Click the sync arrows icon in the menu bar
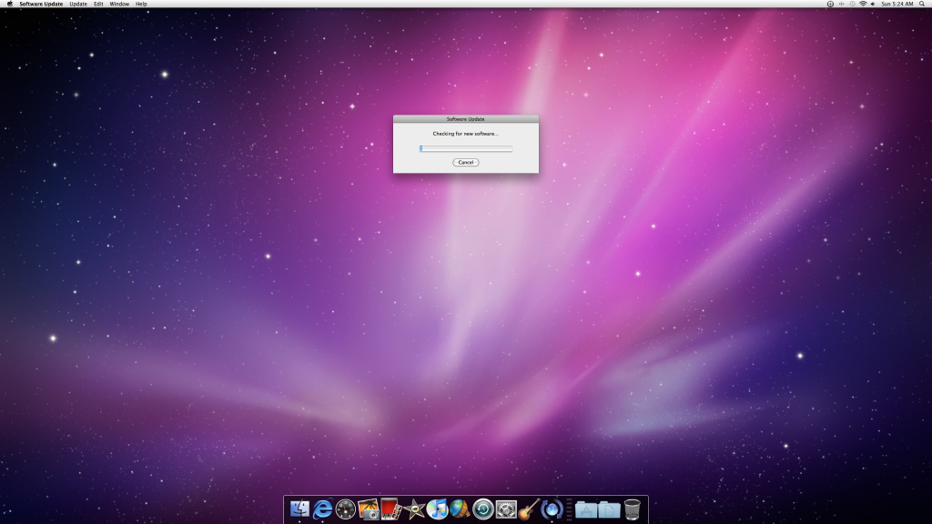This screenshot has height=524, width=932. [x=841, y=4]
